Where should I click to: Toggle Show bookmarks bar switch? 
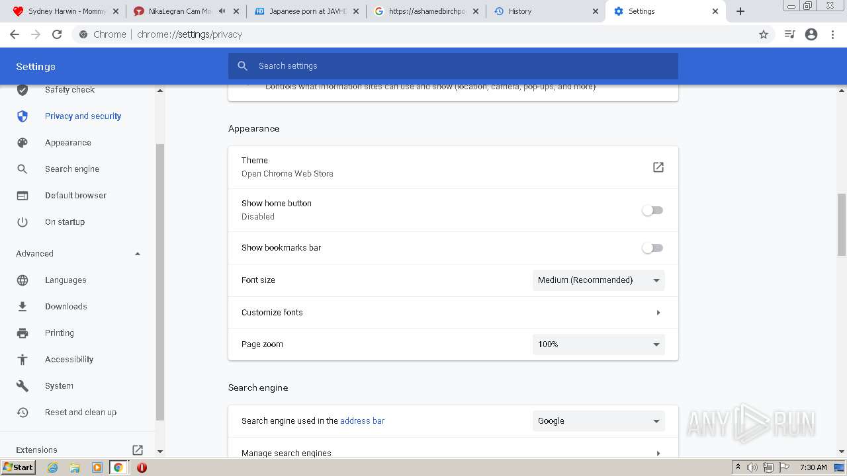(652, 248)
